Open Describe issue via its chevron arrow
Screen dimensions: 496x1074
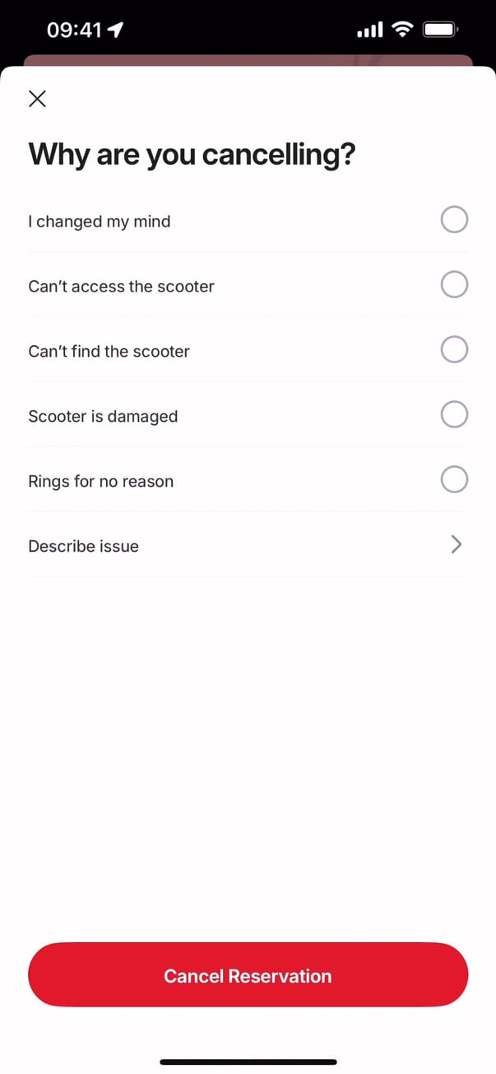pos(457,544)
